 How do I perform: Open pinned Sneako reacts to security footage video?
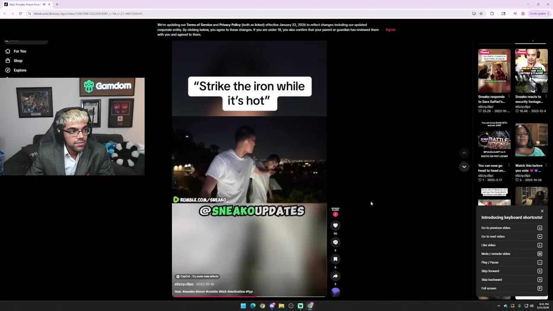pos(531,71)
